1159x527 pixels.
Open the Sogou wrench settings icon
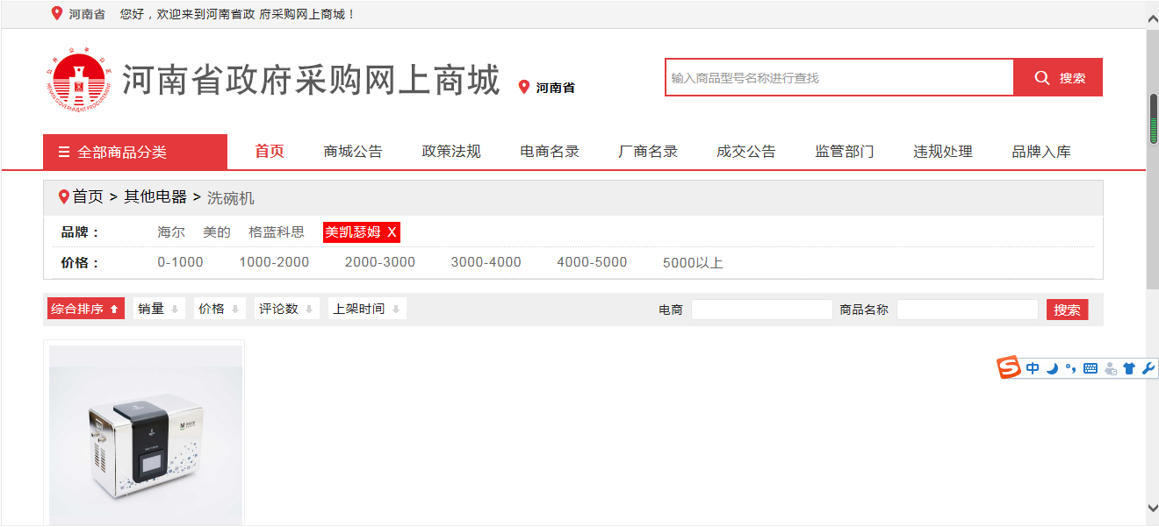[x=1148, y=368]
